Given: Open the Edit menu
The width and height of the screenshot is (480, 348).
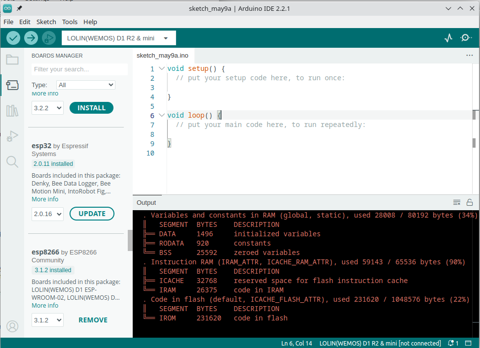Looking at the screenshot, I should (x=25, y=22).
